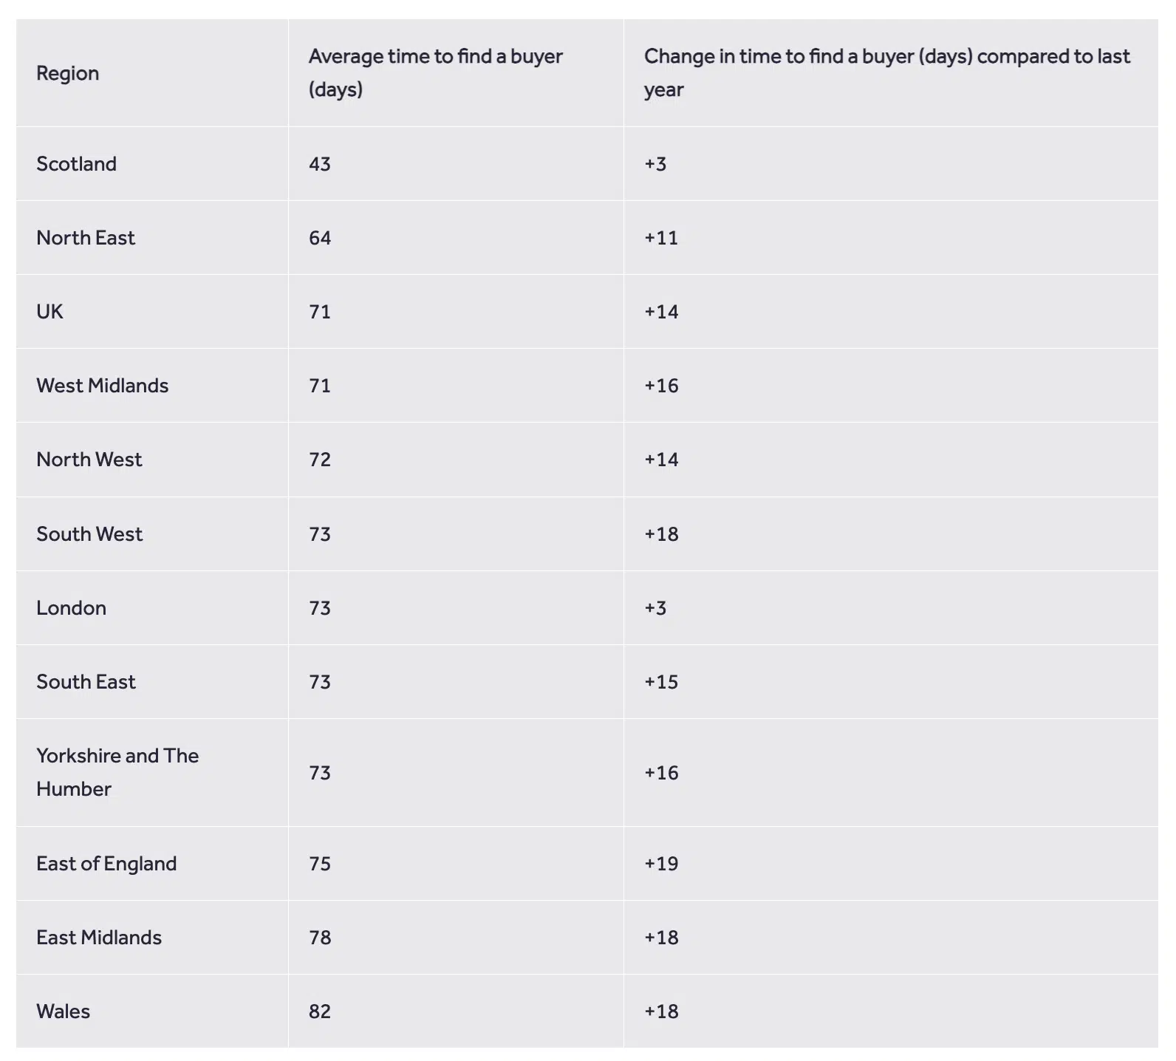Screen dimensions: 1176x1061
Task: Select Yorkshire and The Humber cell
Action: (117, 772)
